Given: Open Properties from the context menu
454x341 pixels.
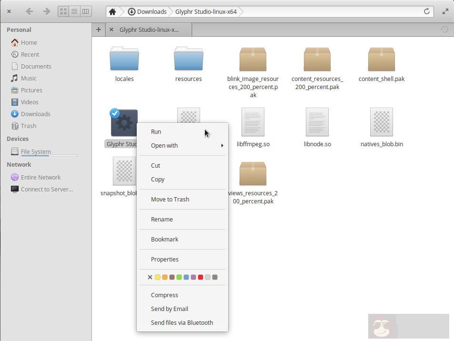Looking at the screenshot, I should click(165, 259).
